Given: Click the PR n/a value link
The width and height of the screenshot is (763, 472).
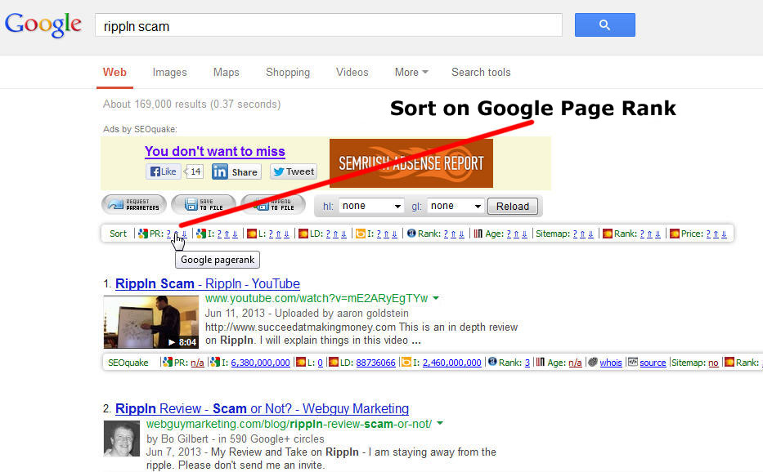Looking at the screenshot, I should tap(197, 363).
